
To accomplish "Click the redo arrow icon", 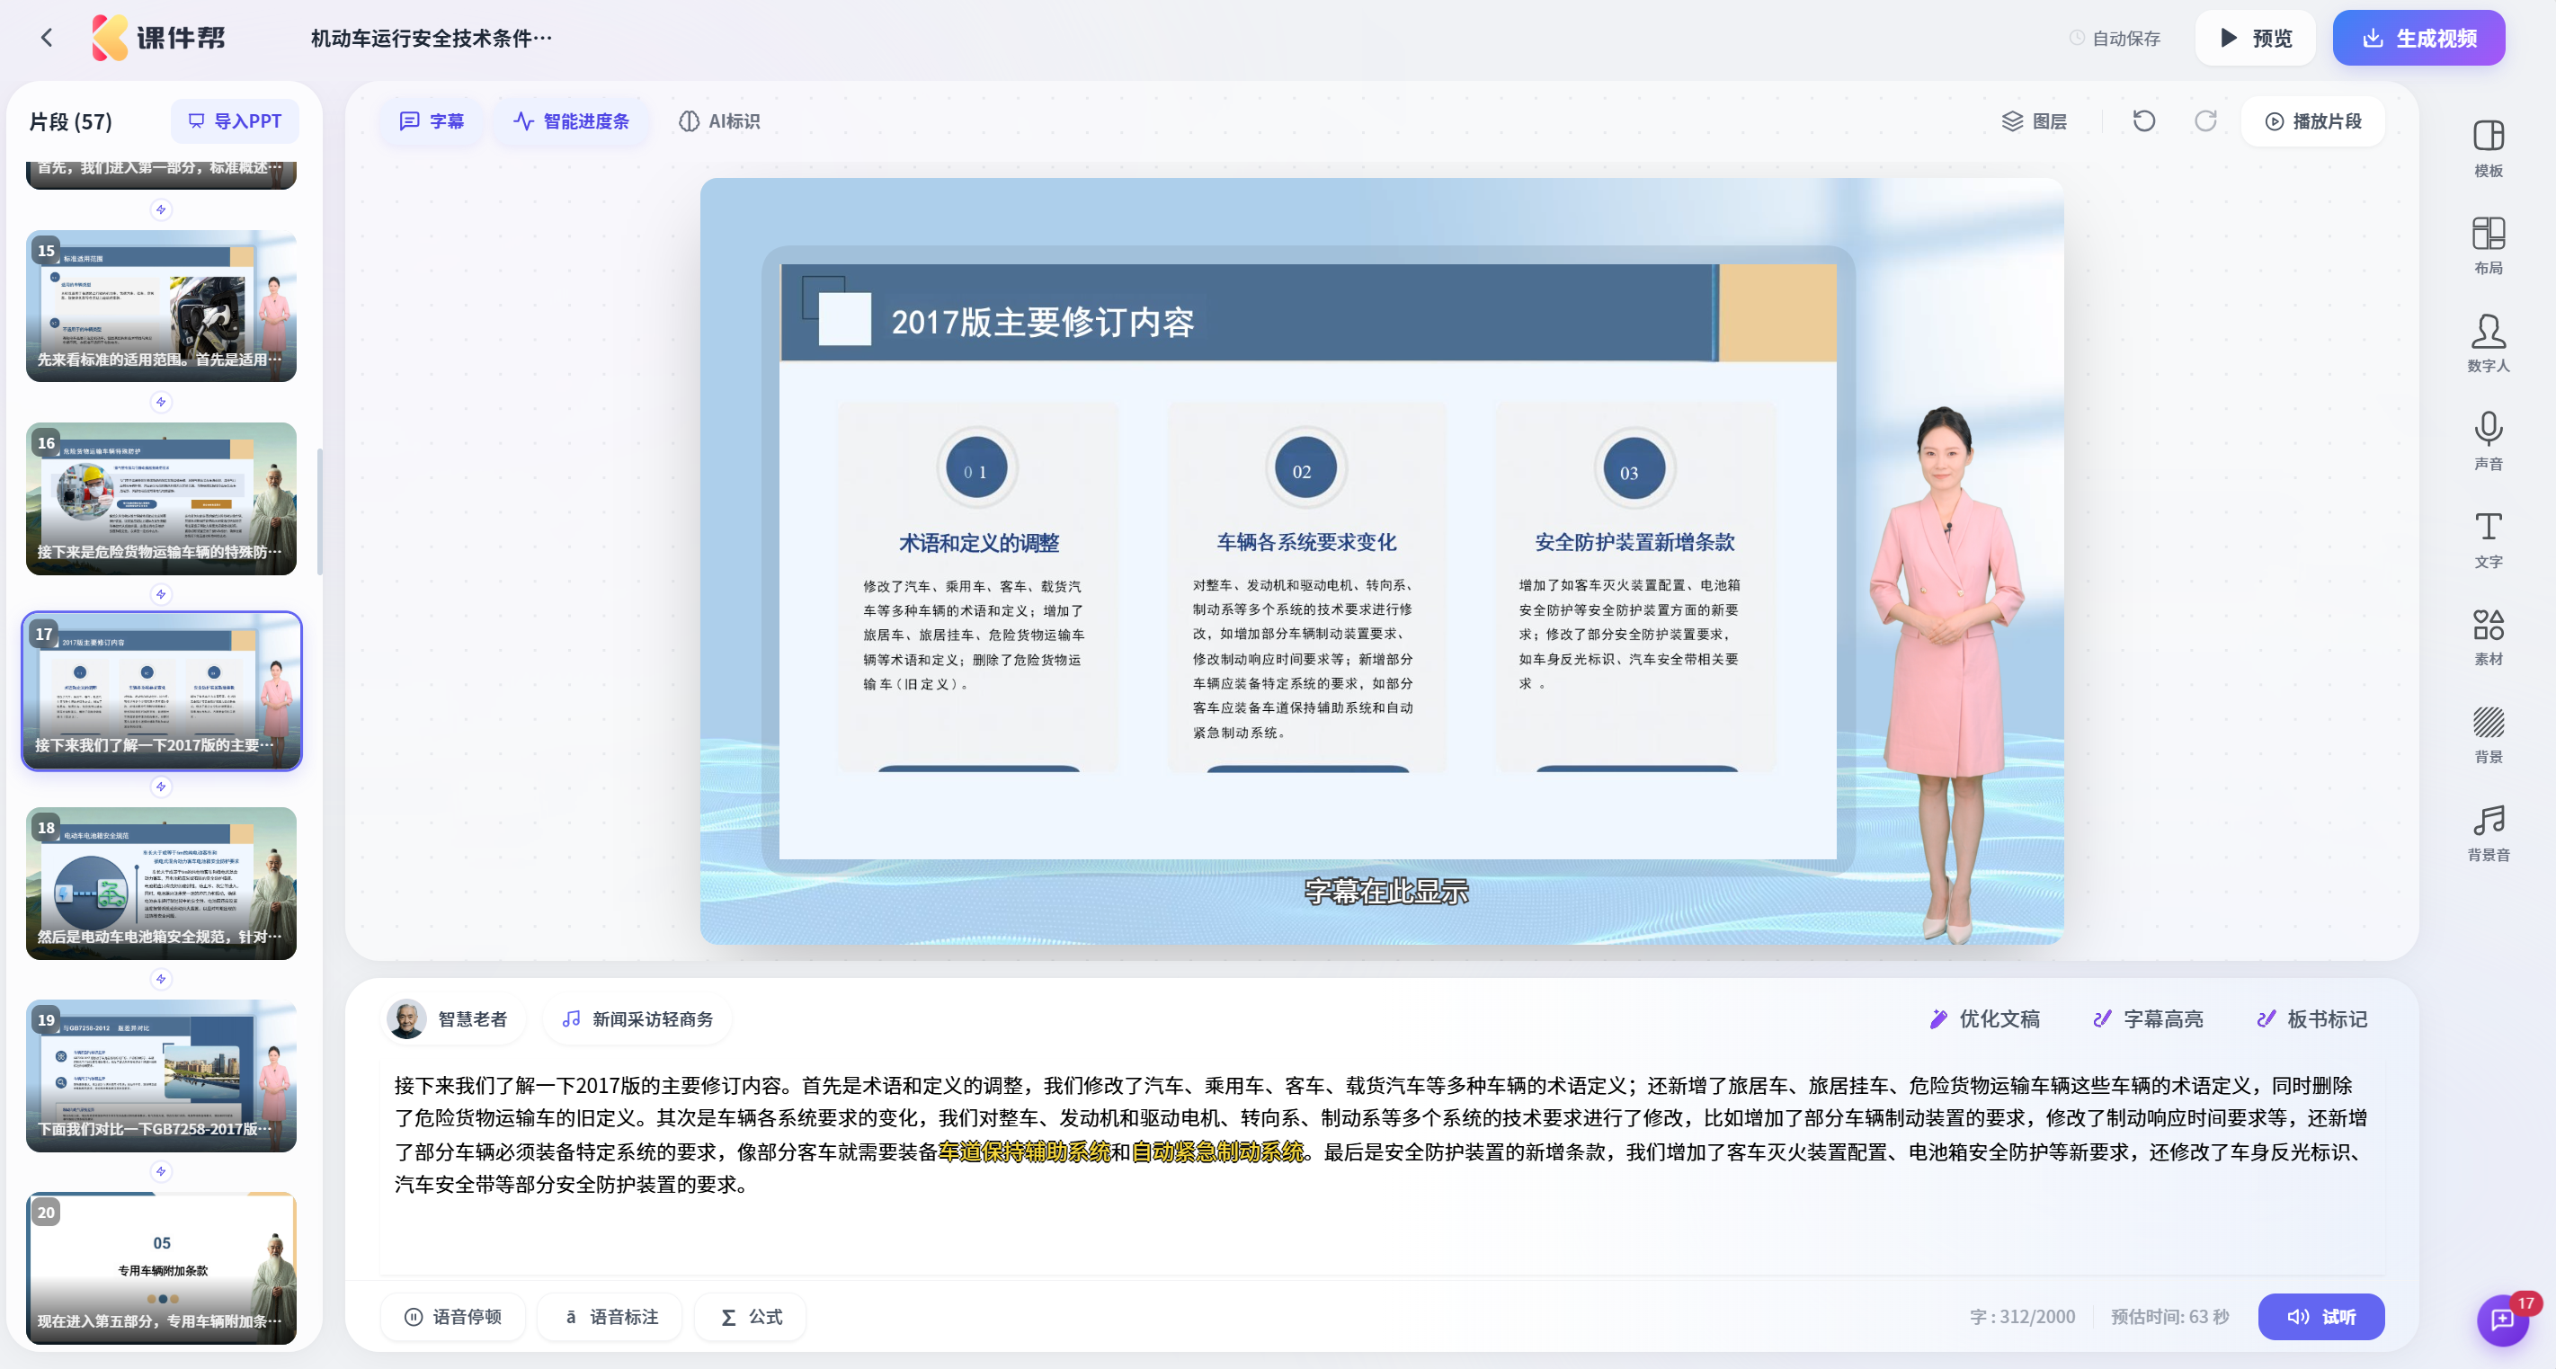I will 2204,121.
